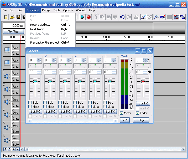Start recording with the red record button
This screenshot has width=188, height=159.
89,17
